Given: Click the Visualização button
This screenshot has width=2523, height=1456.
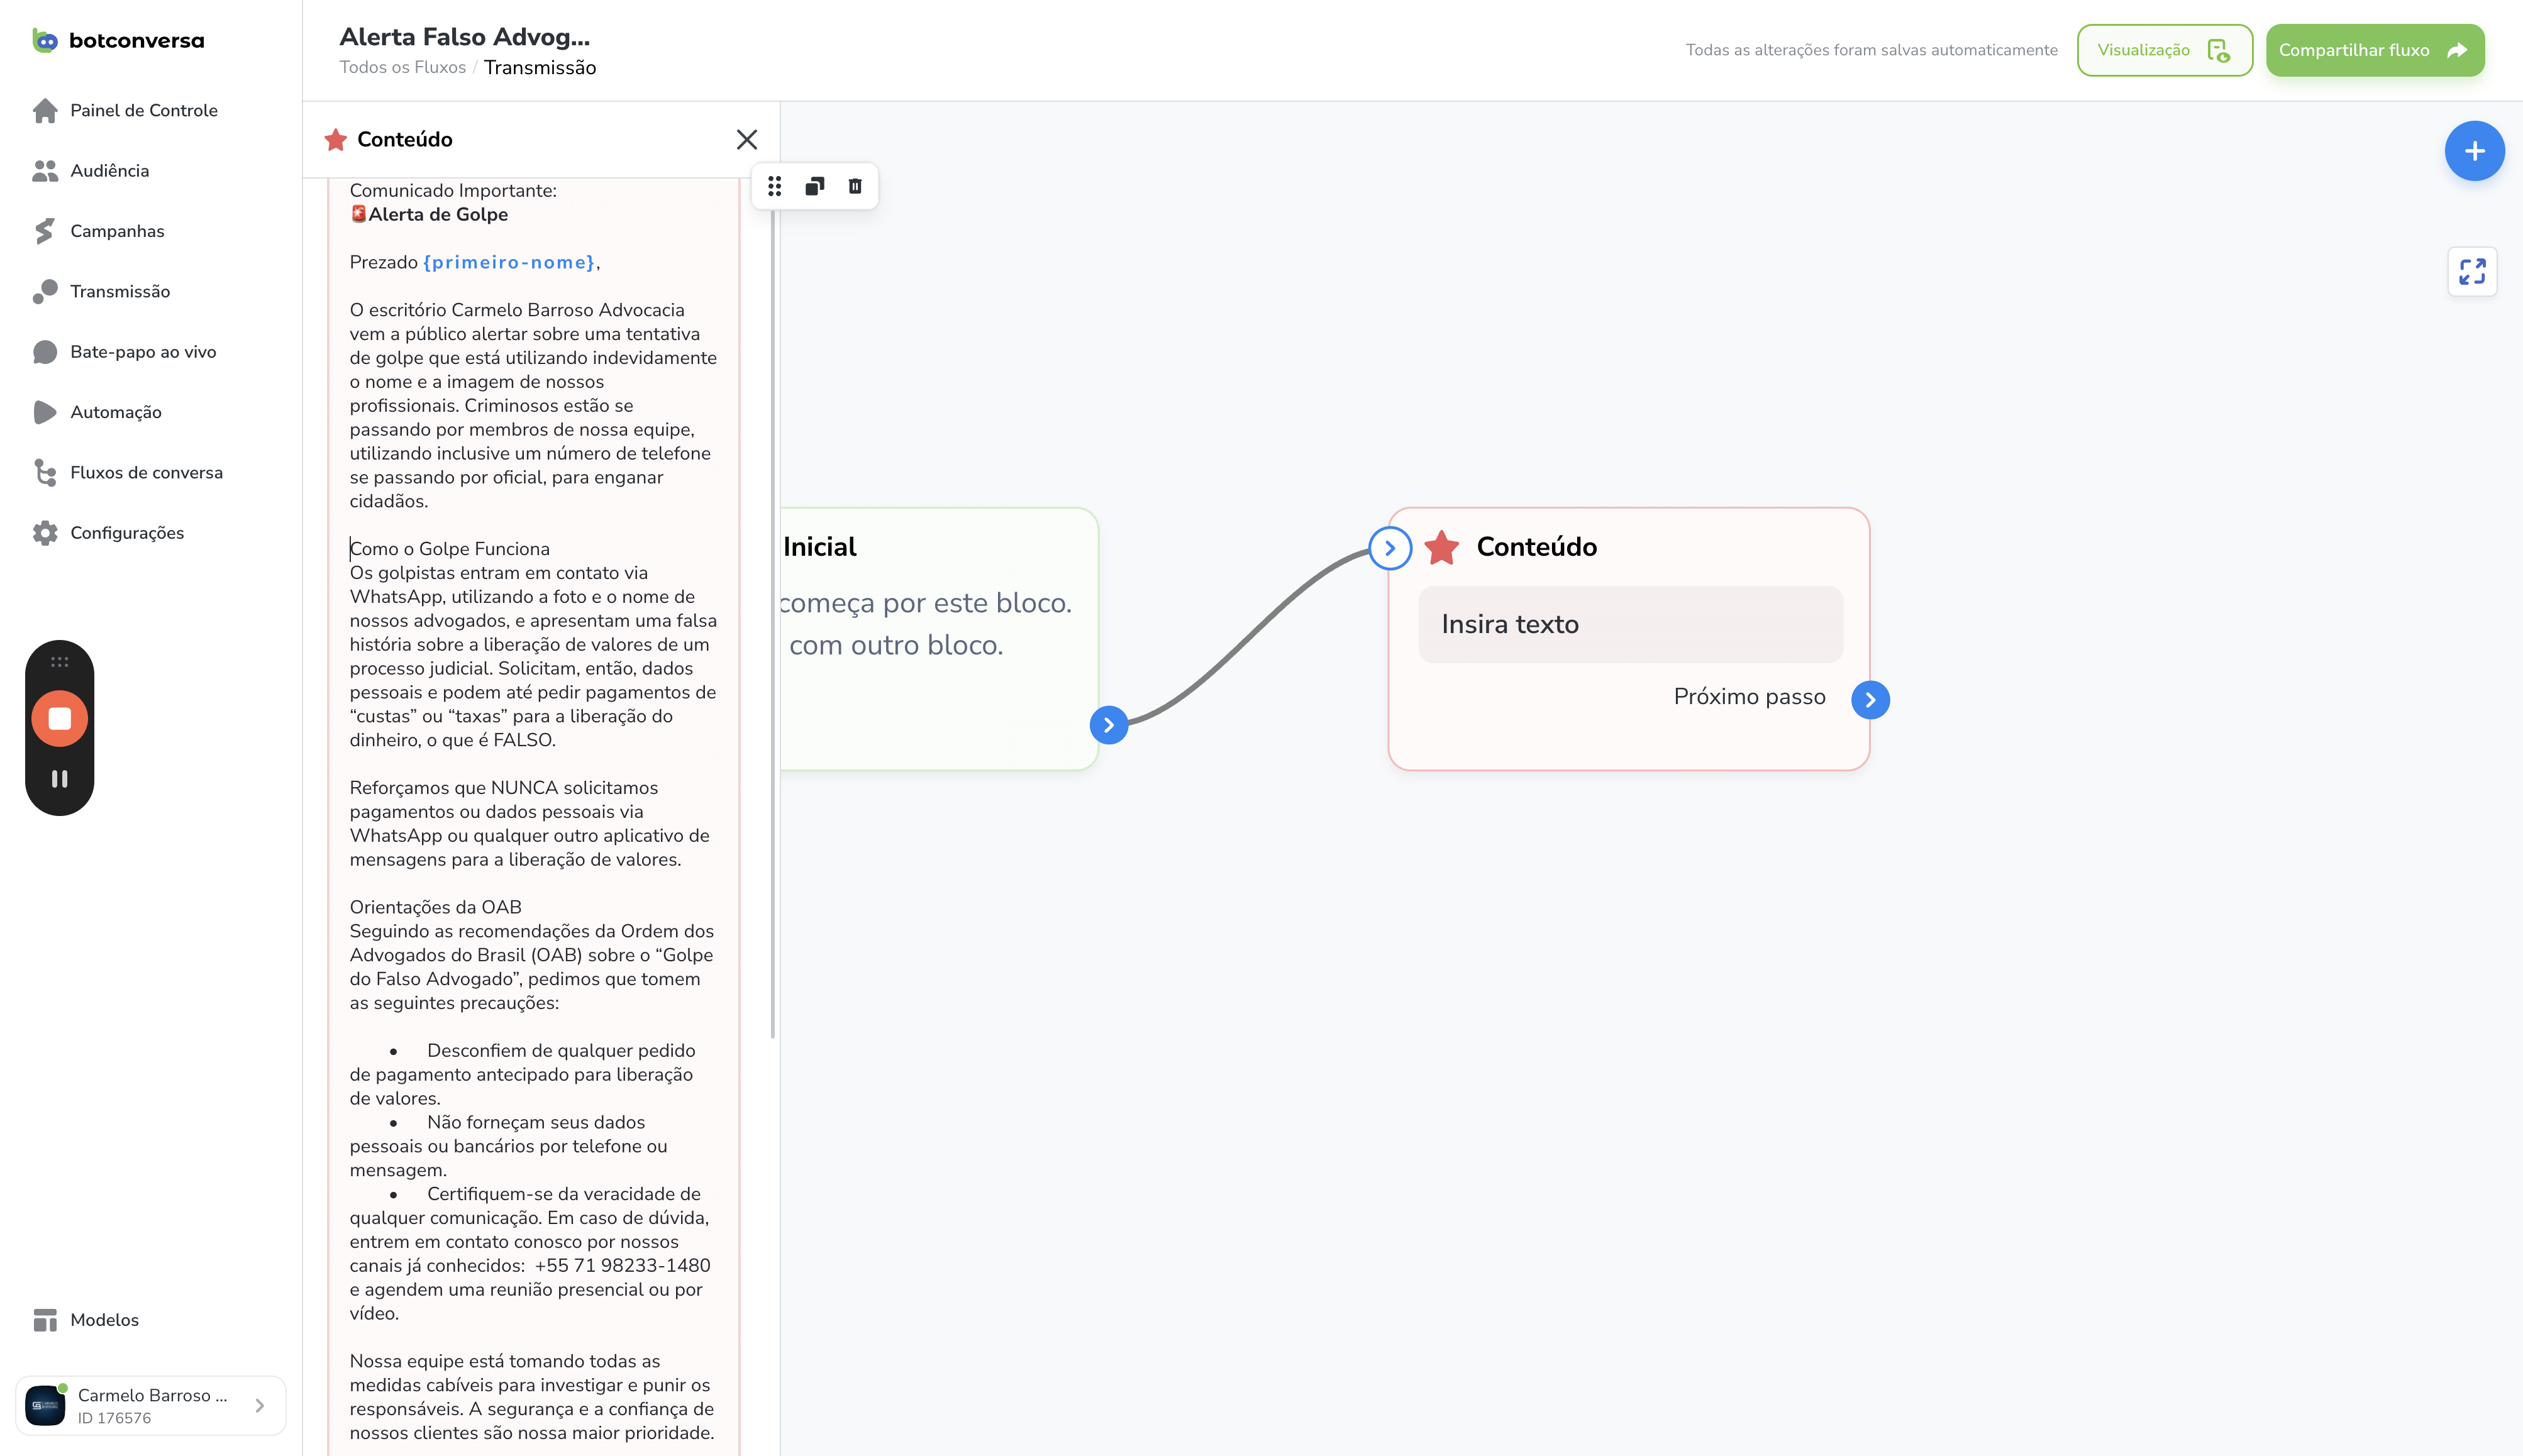Looking at the screenshot, I should coord(2164,50).
